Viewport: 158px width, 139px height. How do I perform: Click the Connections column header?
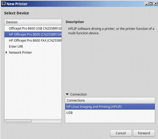coord(110,100)
